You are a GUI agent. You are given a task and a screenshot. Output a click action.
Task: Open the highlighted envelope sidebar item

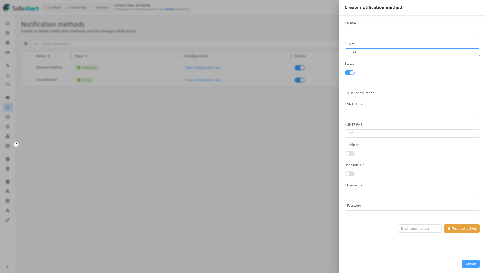click(x=8, y=107)
